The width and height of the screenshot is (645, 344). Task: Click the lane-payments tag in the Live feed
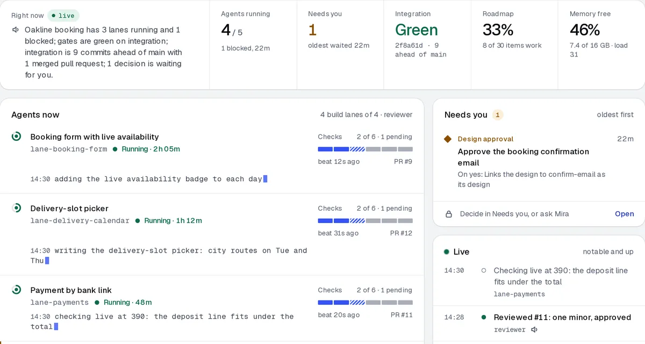click(x=519, y=294)
